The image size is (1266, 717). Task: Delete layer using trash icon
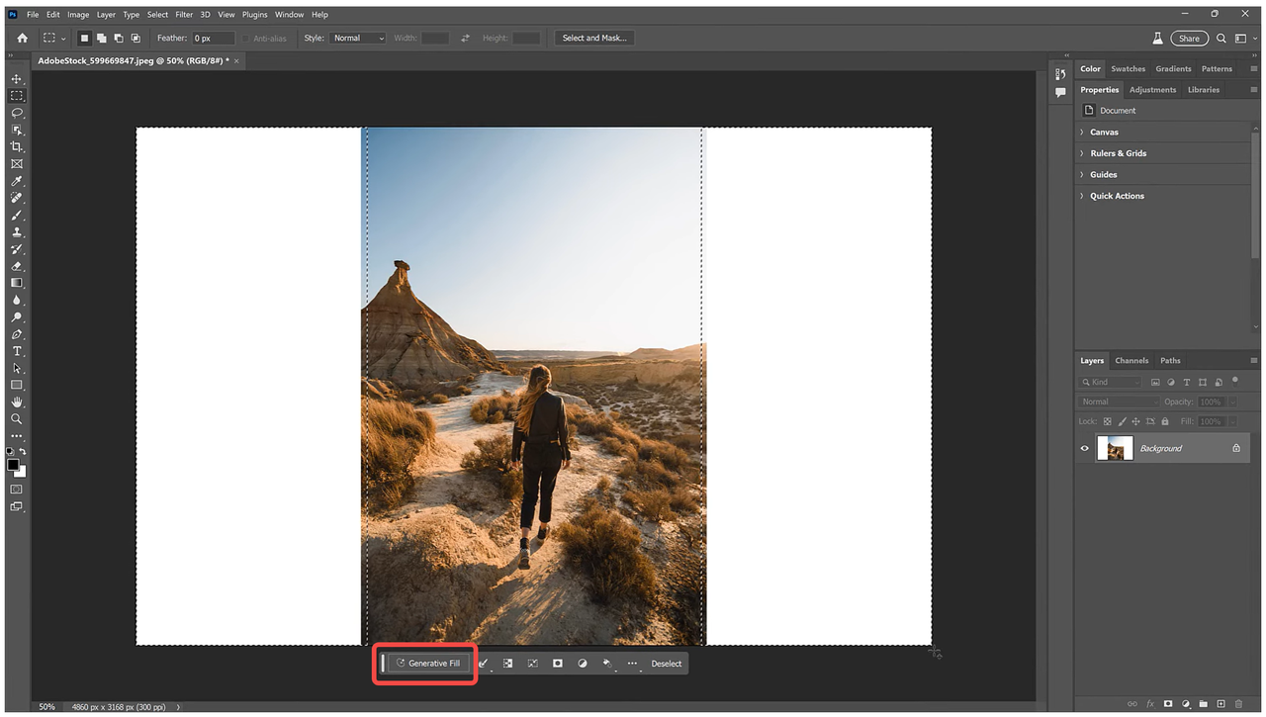click(x=1239, y=704)
